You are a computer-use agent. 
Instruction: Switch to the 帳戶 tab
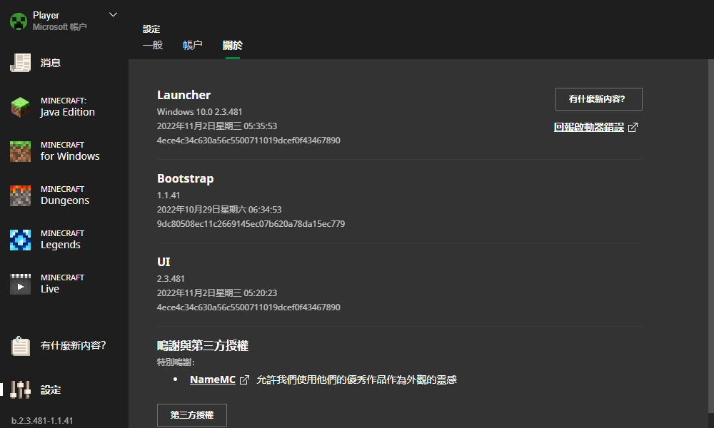(x=193, y=45)
